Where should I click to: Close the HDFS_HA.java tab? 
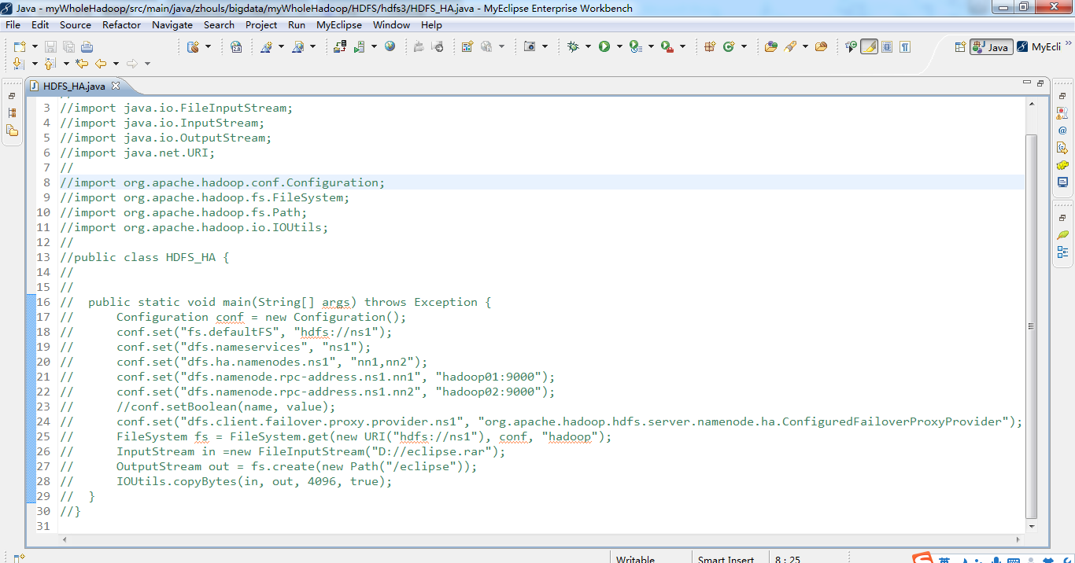[x=115, y=86]
